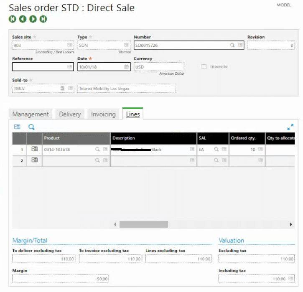Select the Invoicing tab
303x292 pixels.
click(103, 114)
